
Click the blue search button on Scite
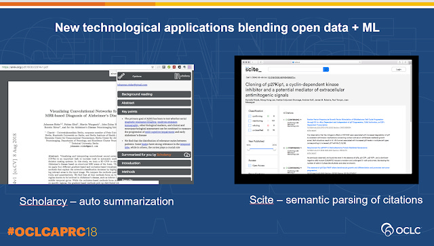pyautogui.click(x=326, y=69)
